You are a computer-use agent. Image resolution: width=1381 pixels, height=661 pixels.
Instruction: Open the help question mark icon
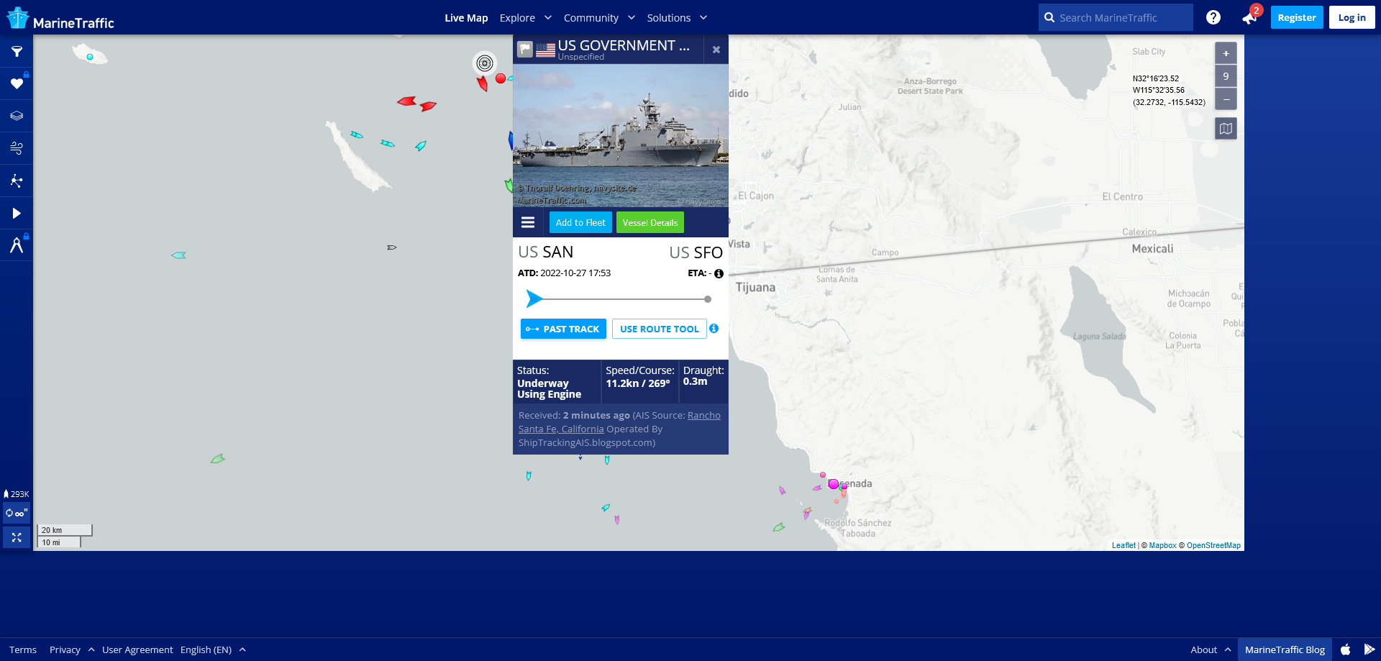[x=1213, y=17]
